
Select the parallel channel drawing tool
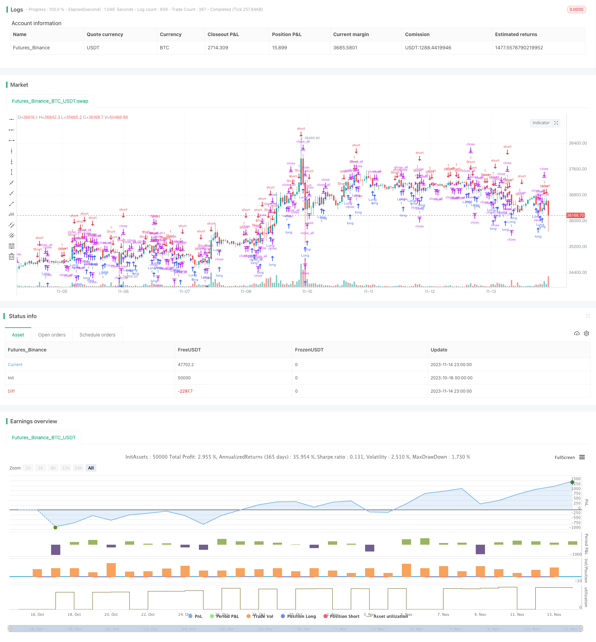(12, 225)
